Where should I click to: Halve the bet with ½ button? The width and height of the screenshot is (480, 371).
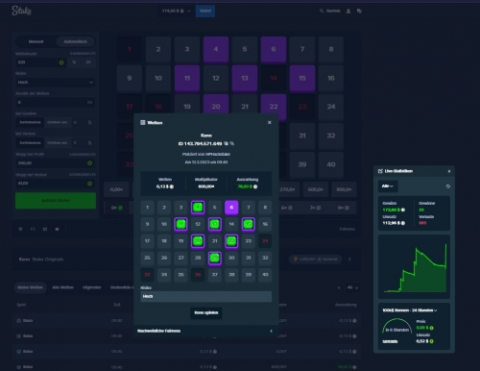click(74, 62)
